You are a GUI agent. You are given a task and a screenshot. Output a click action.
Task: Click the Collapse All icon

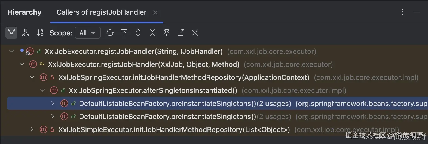click(152, 33)
